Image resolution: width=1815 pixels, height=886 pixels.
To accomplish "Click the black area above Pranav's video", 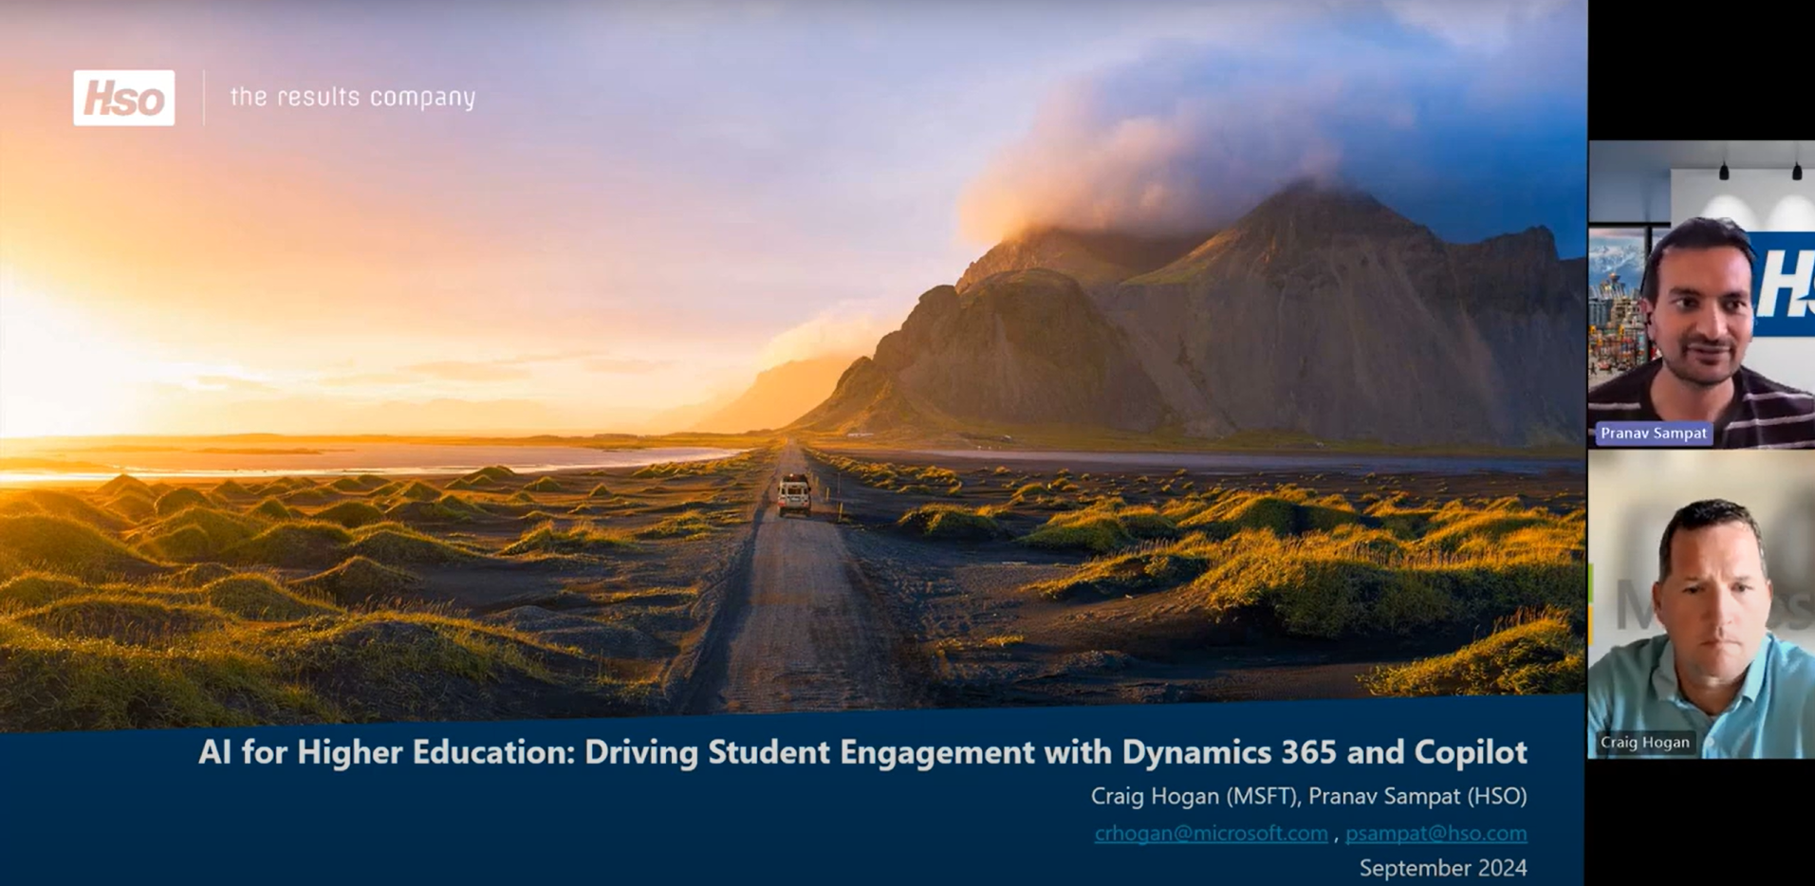I will (x=1701, y=66).
